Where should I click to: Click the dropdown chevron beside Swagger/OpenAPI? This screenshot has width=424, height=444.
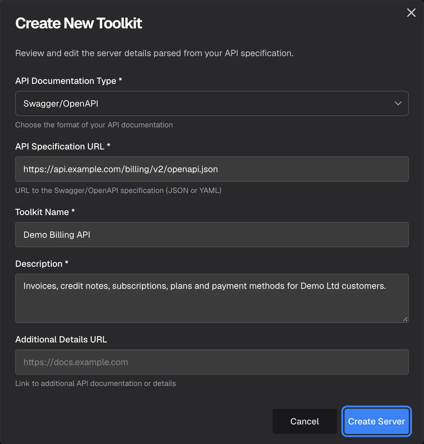coord(398,103)
